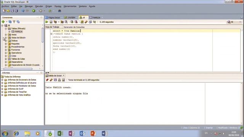Click the New file icon in main toolbar

4,11
